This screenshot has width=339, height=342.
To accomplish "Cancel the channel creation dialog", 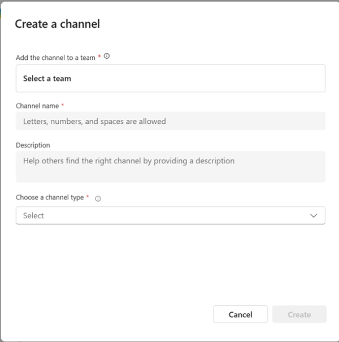I will 241,314.
